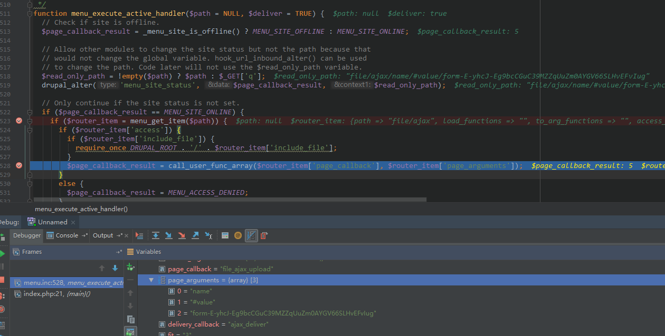
Task: Toggle breakpoint on line 523
Action: point(19,121)
